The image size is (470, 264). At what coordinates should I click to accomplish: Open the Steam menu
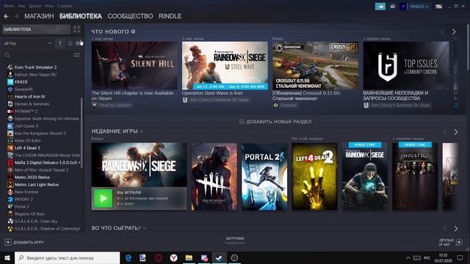[x=9, y=6]
